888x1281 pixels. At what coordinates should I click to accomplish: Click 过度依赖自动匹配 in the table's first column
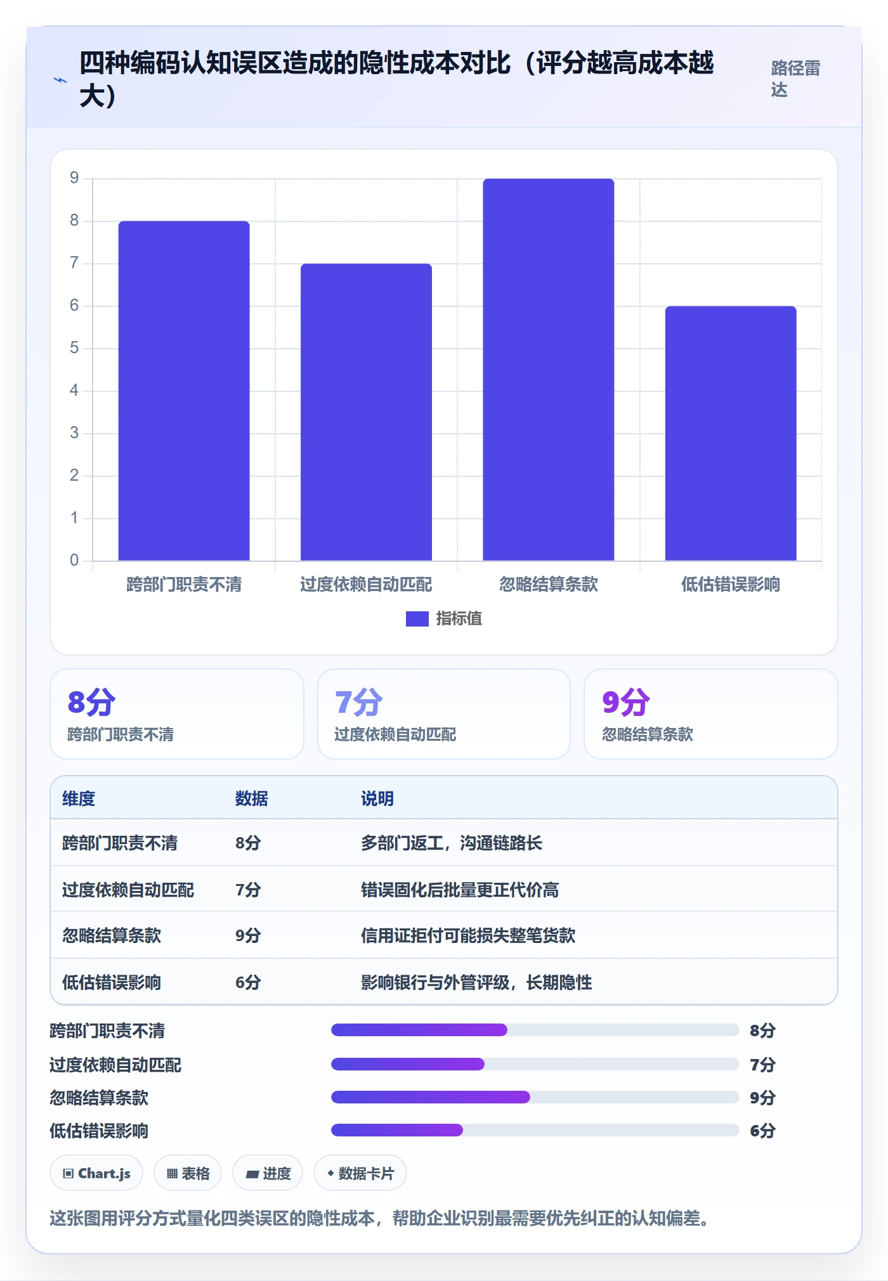pyautogui.click(x=128, y=890)
